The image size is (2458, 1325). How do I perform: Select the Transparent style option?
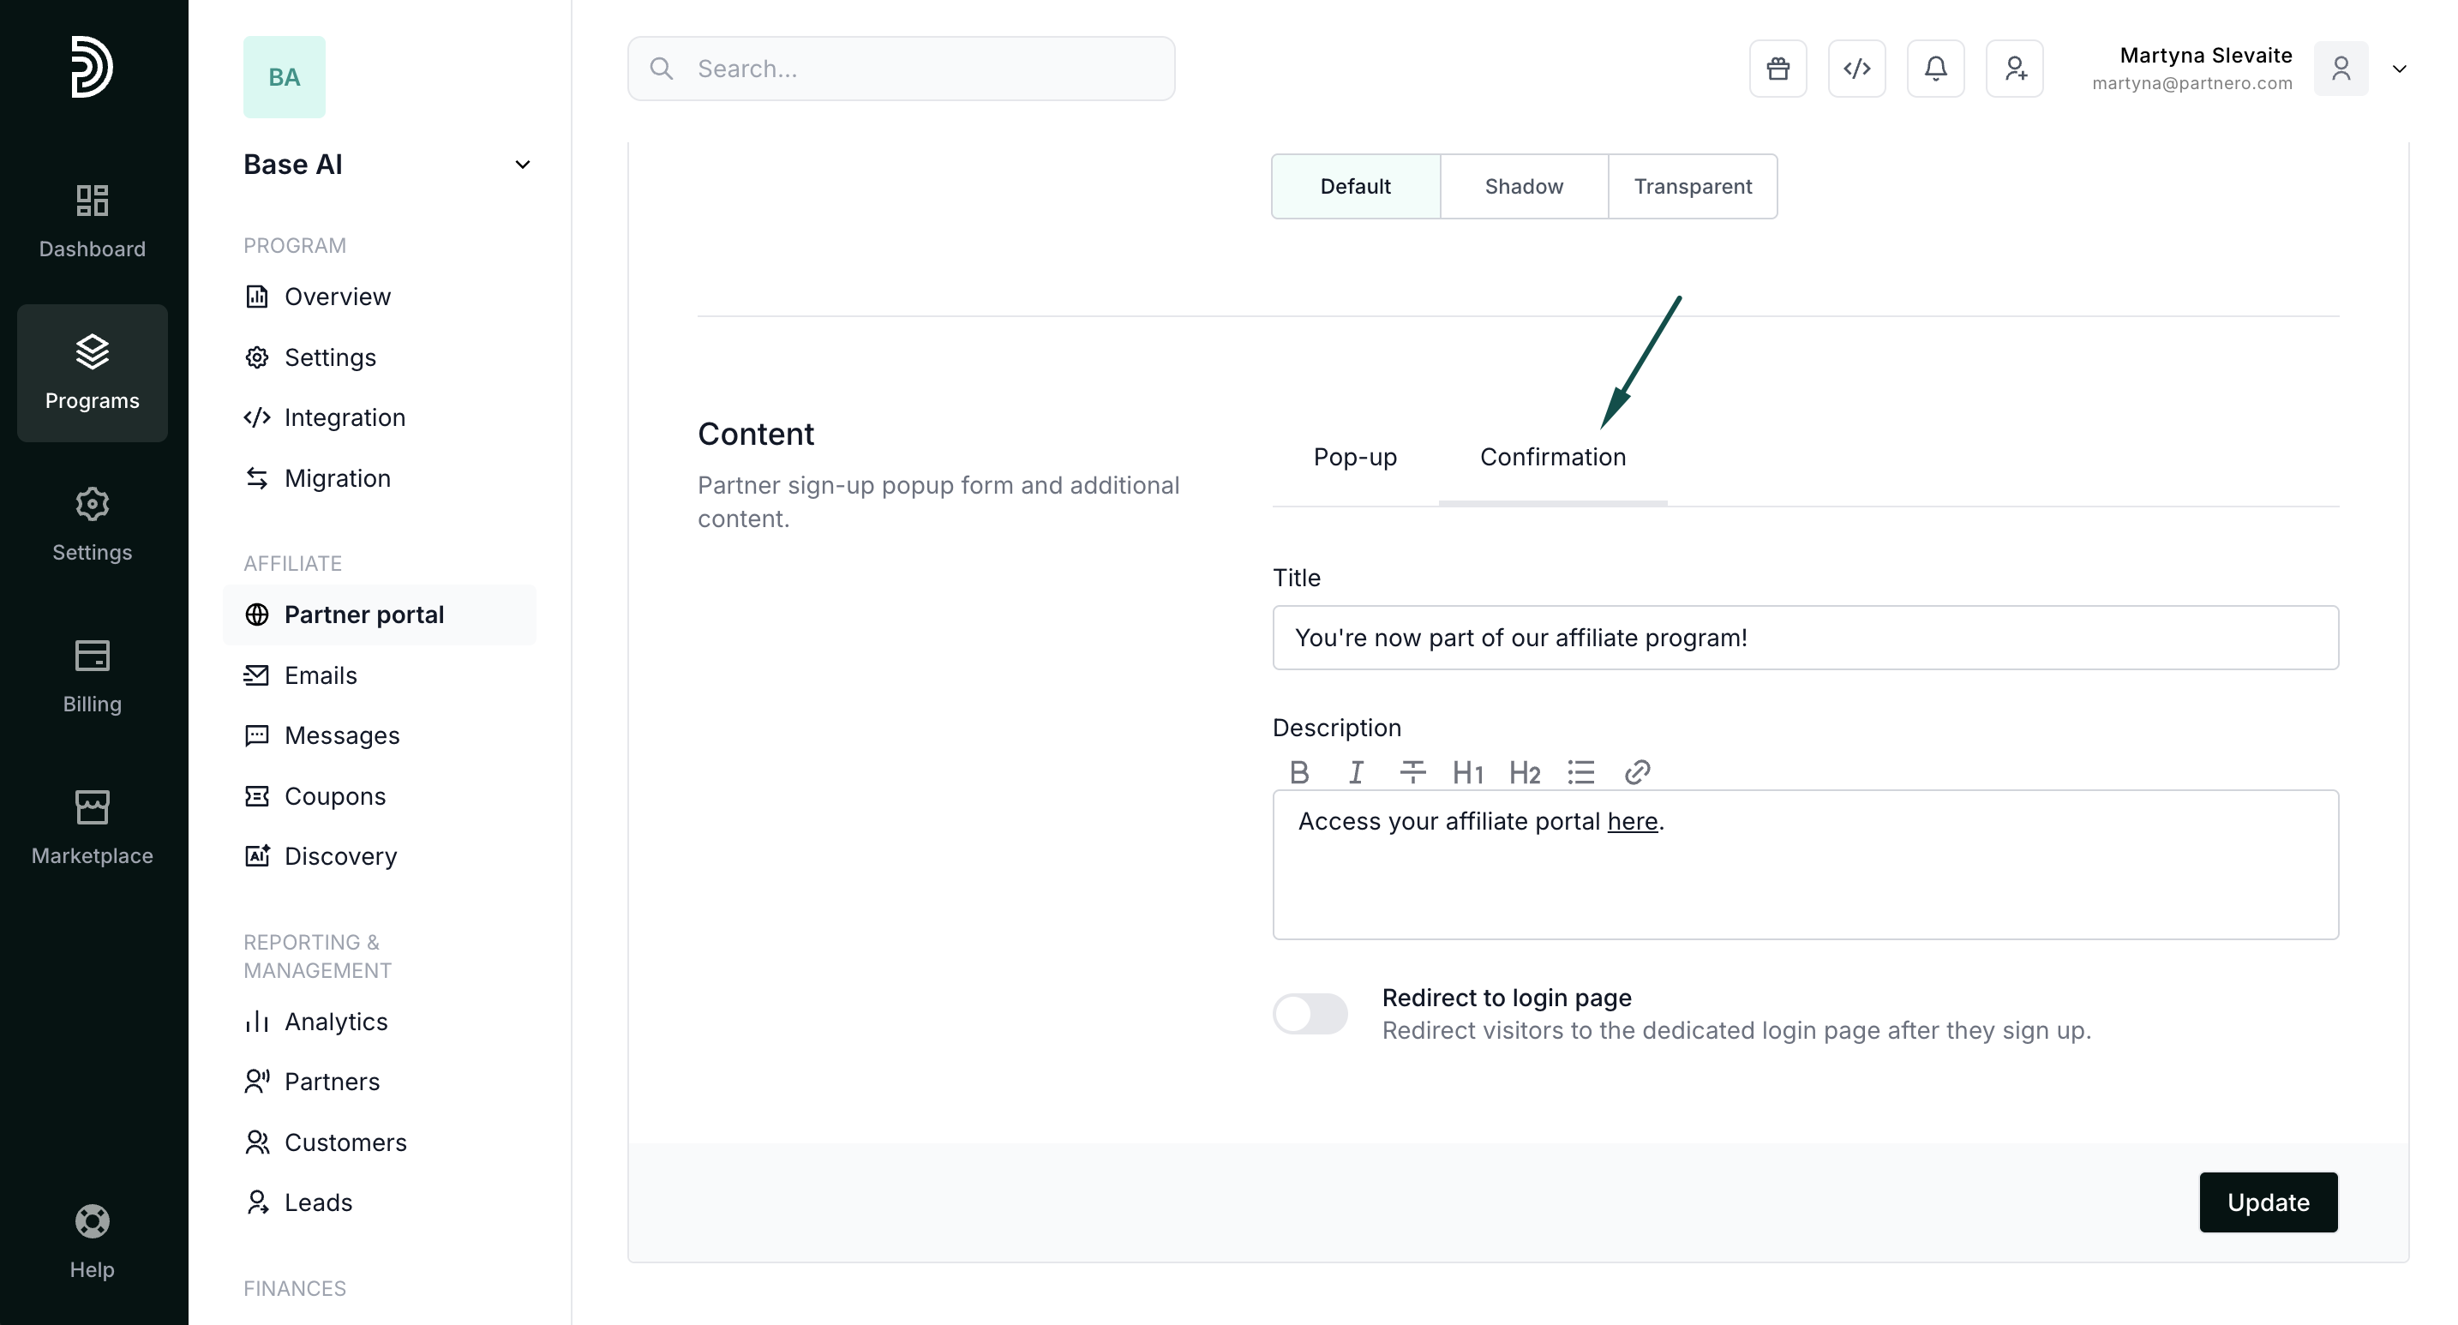pos(1693,186)
